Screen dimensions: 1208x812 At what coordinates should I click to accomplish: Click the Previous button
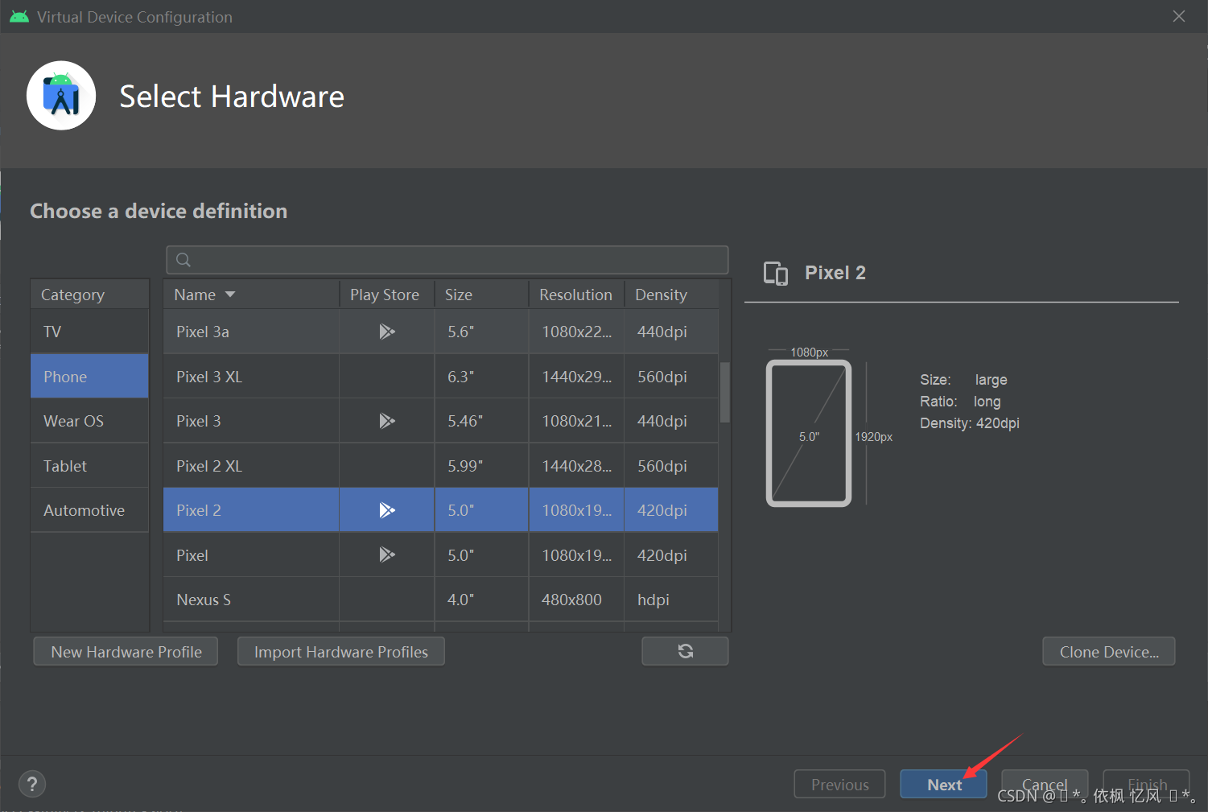click(839, 784)
